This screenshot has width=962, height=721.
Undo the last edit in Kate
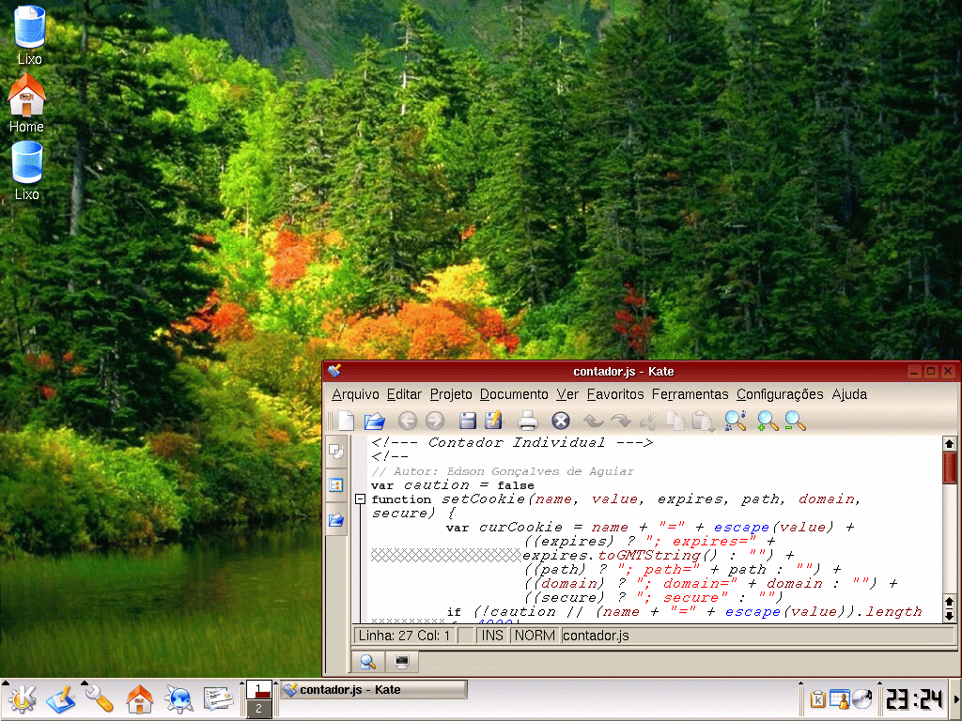594,421
